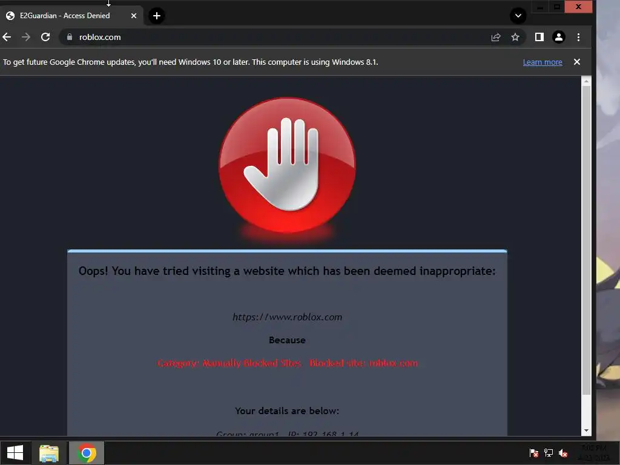Maximize the Chrome window
620x465 pixels.
click(557, 7)
